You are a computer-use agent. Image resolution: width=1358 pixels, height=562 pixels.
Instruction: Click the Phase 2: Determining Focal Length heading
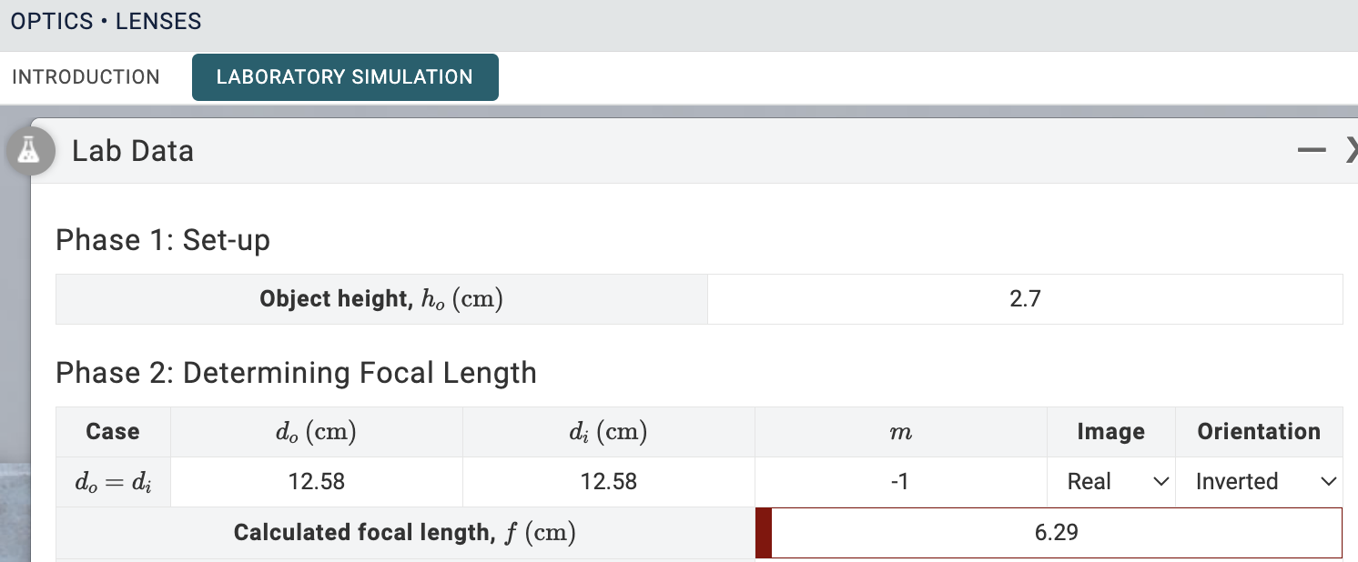tap(296, 373)
